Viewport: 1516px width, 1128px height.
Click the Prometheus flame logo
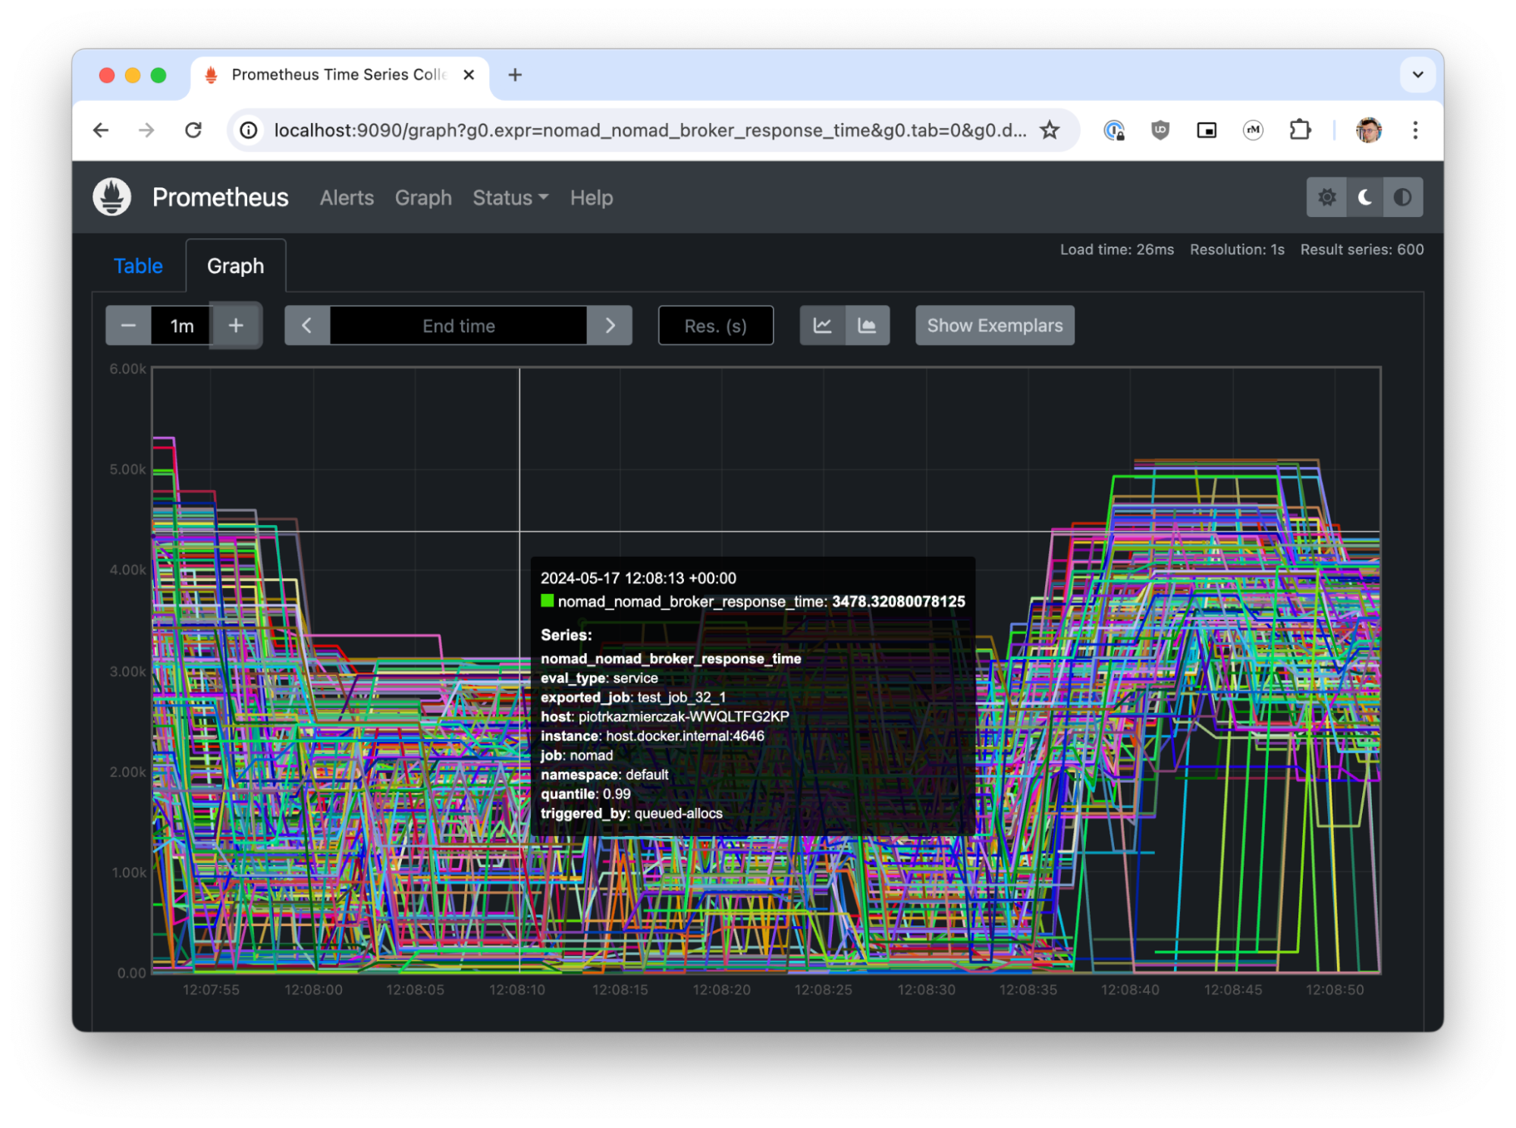(x=111, y=197)
